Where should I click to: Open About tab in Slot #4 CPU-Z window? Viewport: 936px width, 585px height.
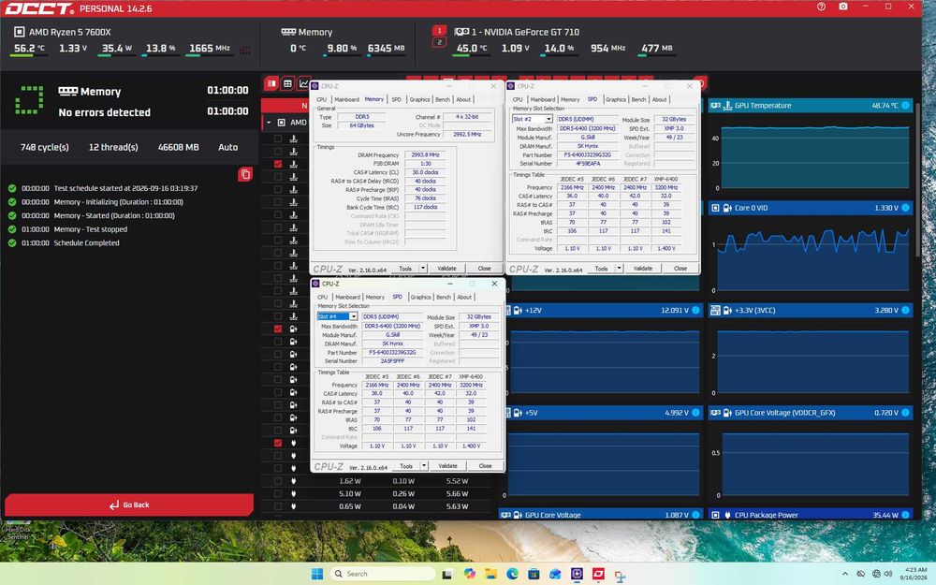(464, 297)
